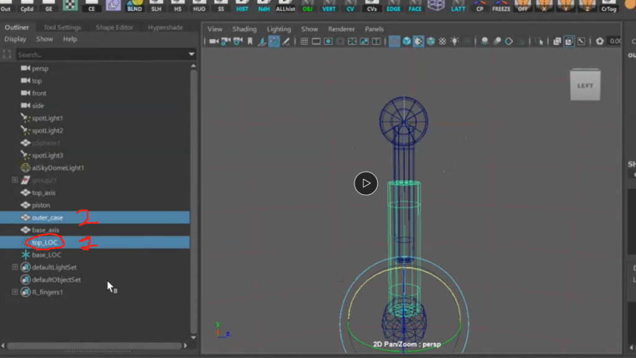636x358 pixels.
Task: Click the Image Plane viewport icon
Action: (262, 42)
